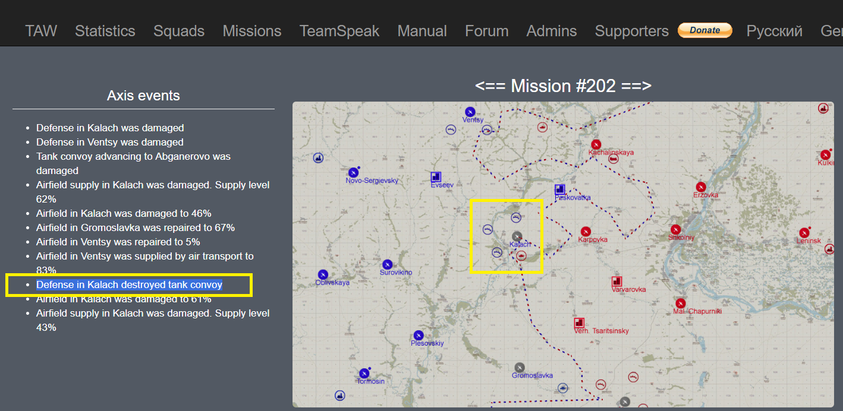This screenshot has width=843, height=411.
Task: Click the Novo-Sergievsky map label
Action: click(372, 181)
